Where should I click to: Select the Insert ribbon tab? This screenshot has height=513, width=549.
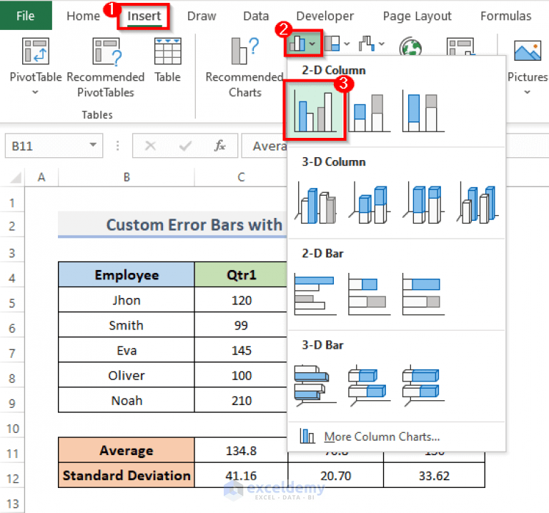(144, 16)
